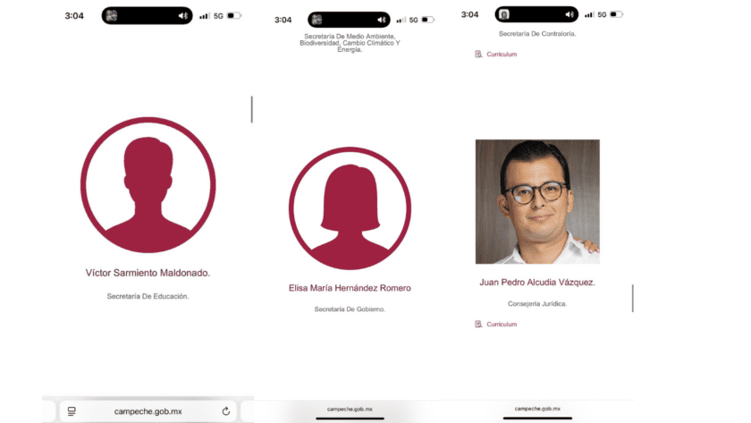Open the Curriculum link below Juan Pedro Alcudia
Viewport: 751px width, 423px height.
pyautogui.click(x=502, y=325)
